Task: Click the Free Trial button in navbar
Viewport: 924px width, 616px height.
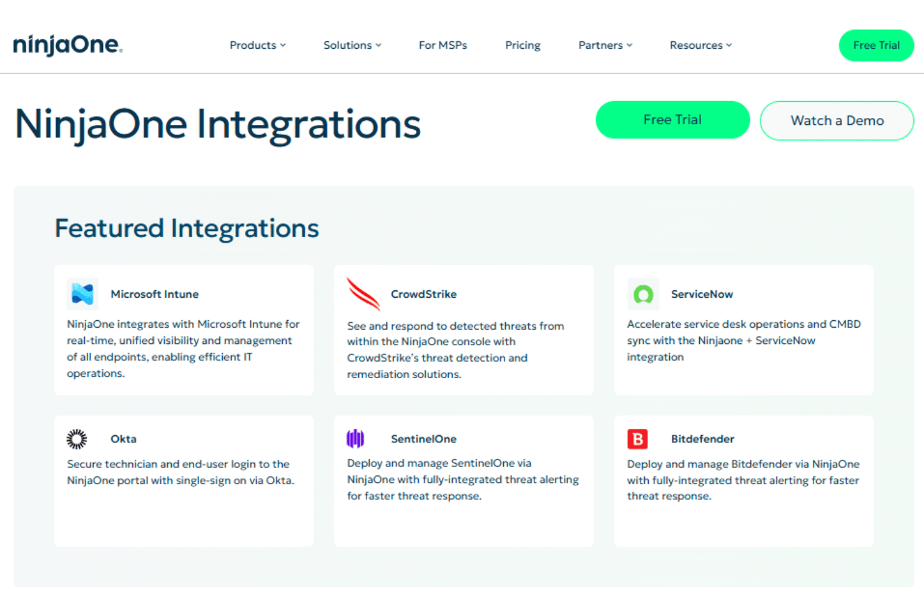Action: click(x=876, y=45)
